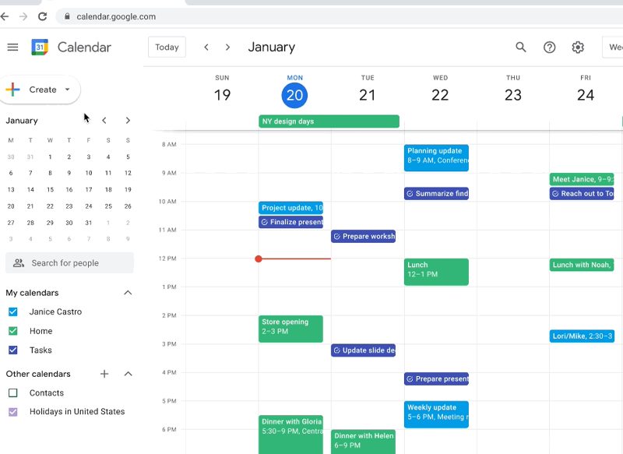Add other calendars plus icon

point(104,374)
